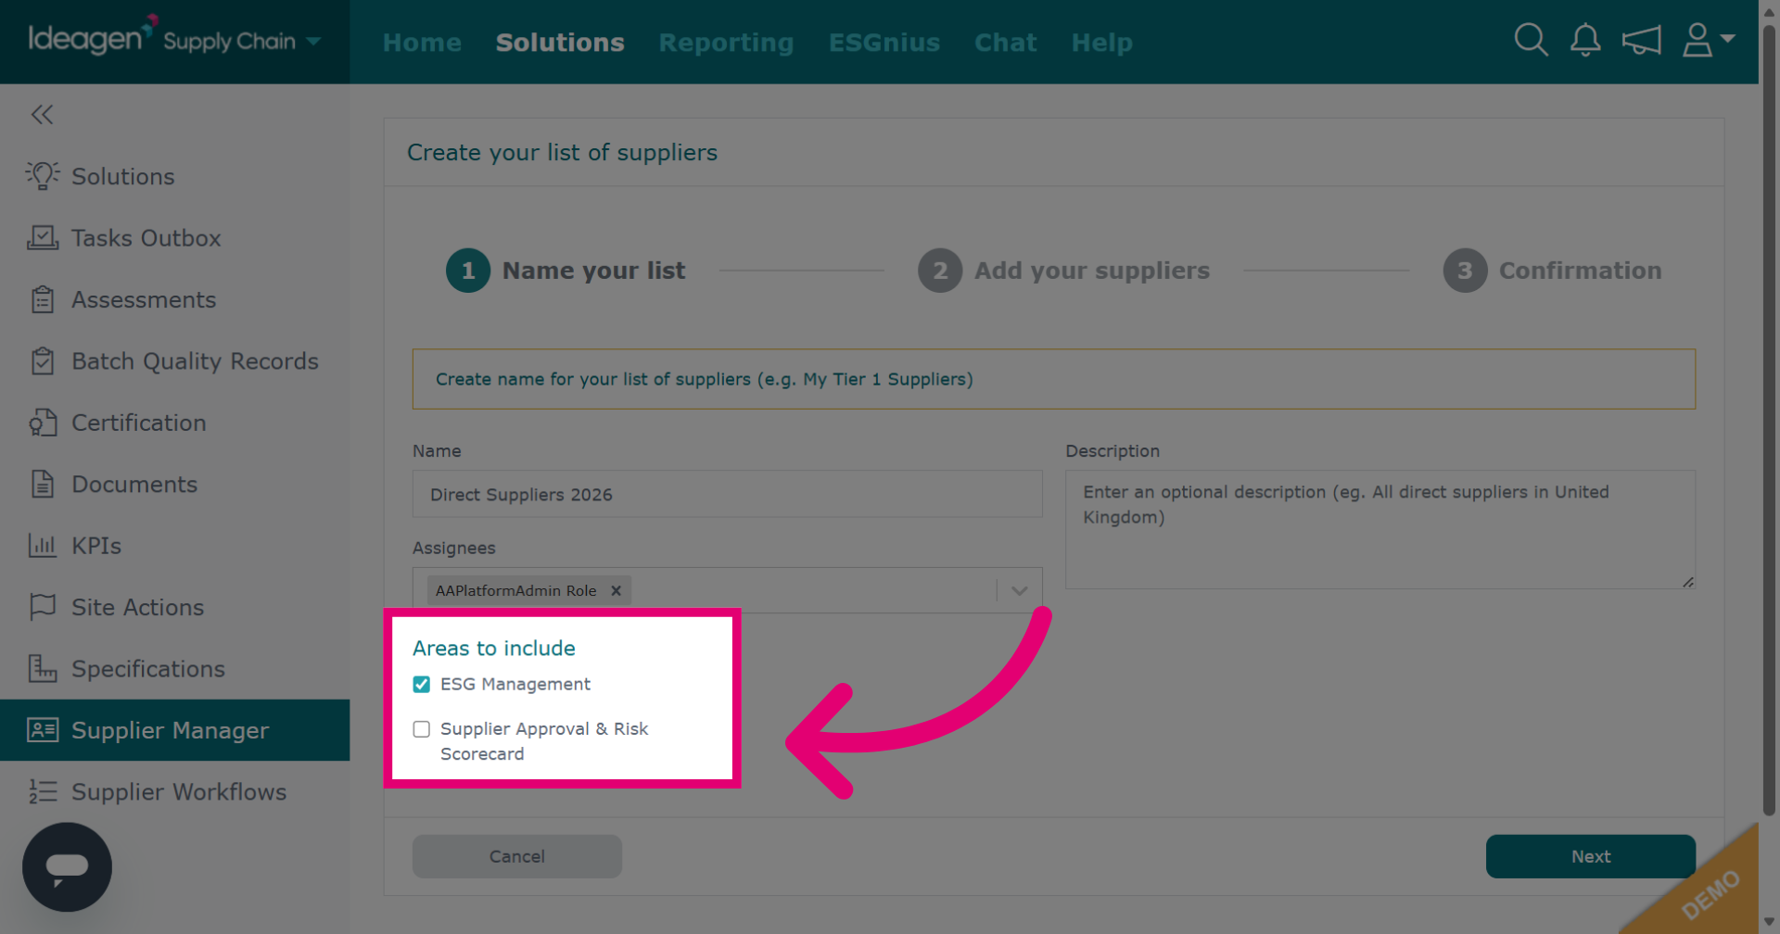This screenshot has width=1780, height=934.
Task: Uncheck the ESG Management checkbox
Action: (422, 685)
